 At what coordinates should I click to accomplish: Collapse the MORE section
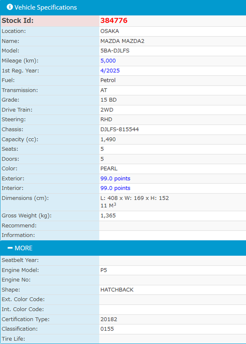point(20,248)
